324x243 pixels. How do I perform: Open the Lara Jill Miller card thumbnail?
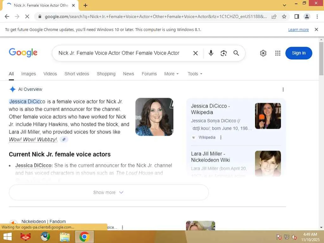pos(268,164)
